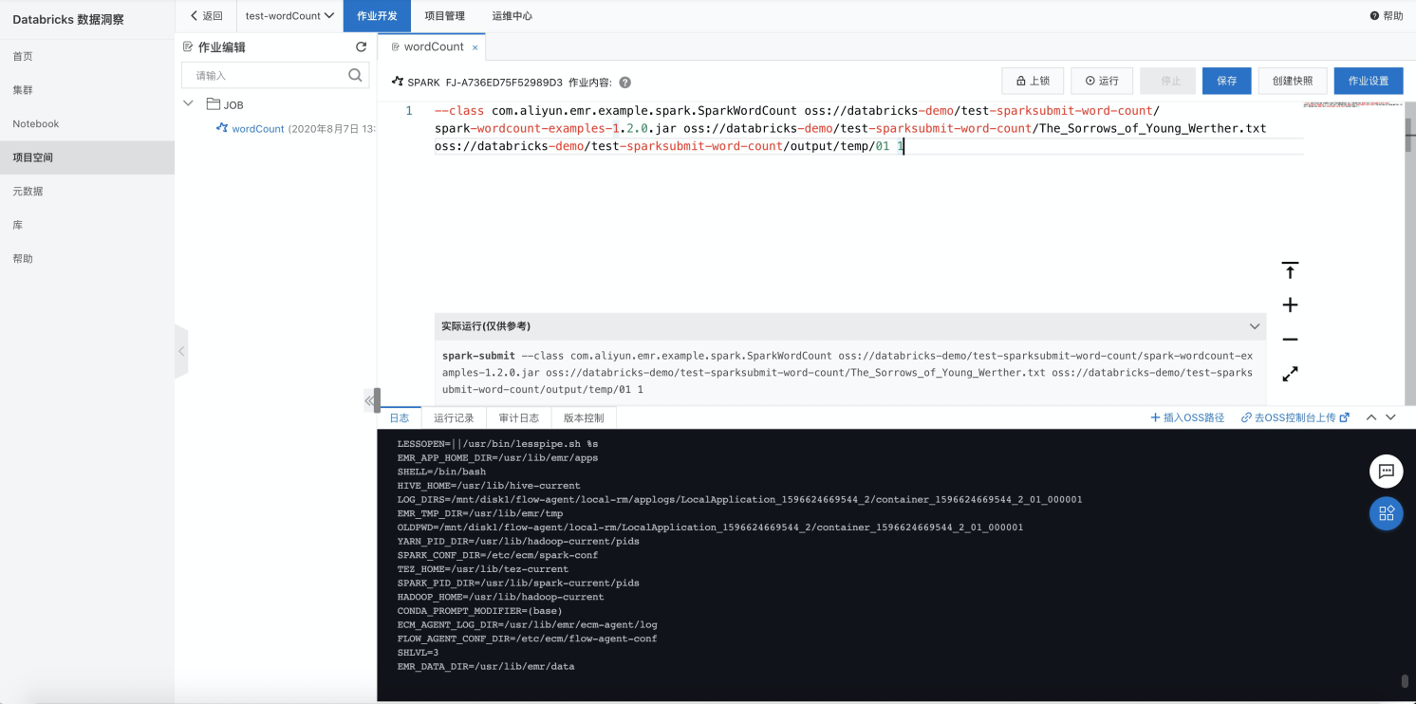Click the 运行 run button
Screen dimensions: 1416x704
click(x=1102, y=81)
